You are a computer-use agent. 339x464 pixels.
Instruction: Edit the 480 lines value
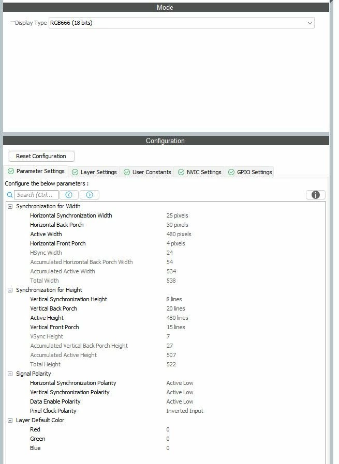177,318
